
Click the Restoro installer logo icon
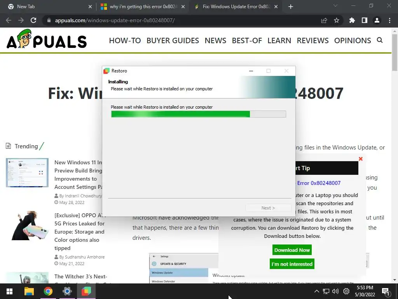(106, 71)
